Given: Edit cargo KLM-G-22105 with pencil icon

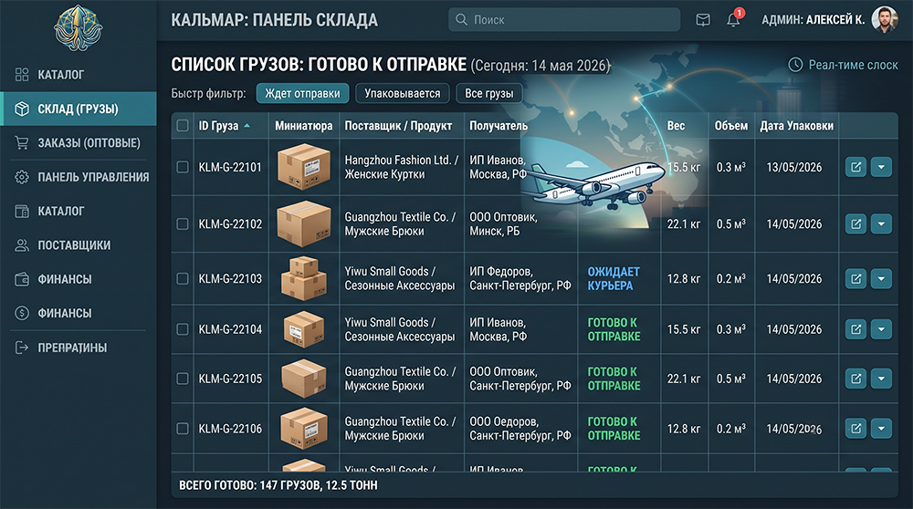Looking at the screenshot, I should (856, 379).
